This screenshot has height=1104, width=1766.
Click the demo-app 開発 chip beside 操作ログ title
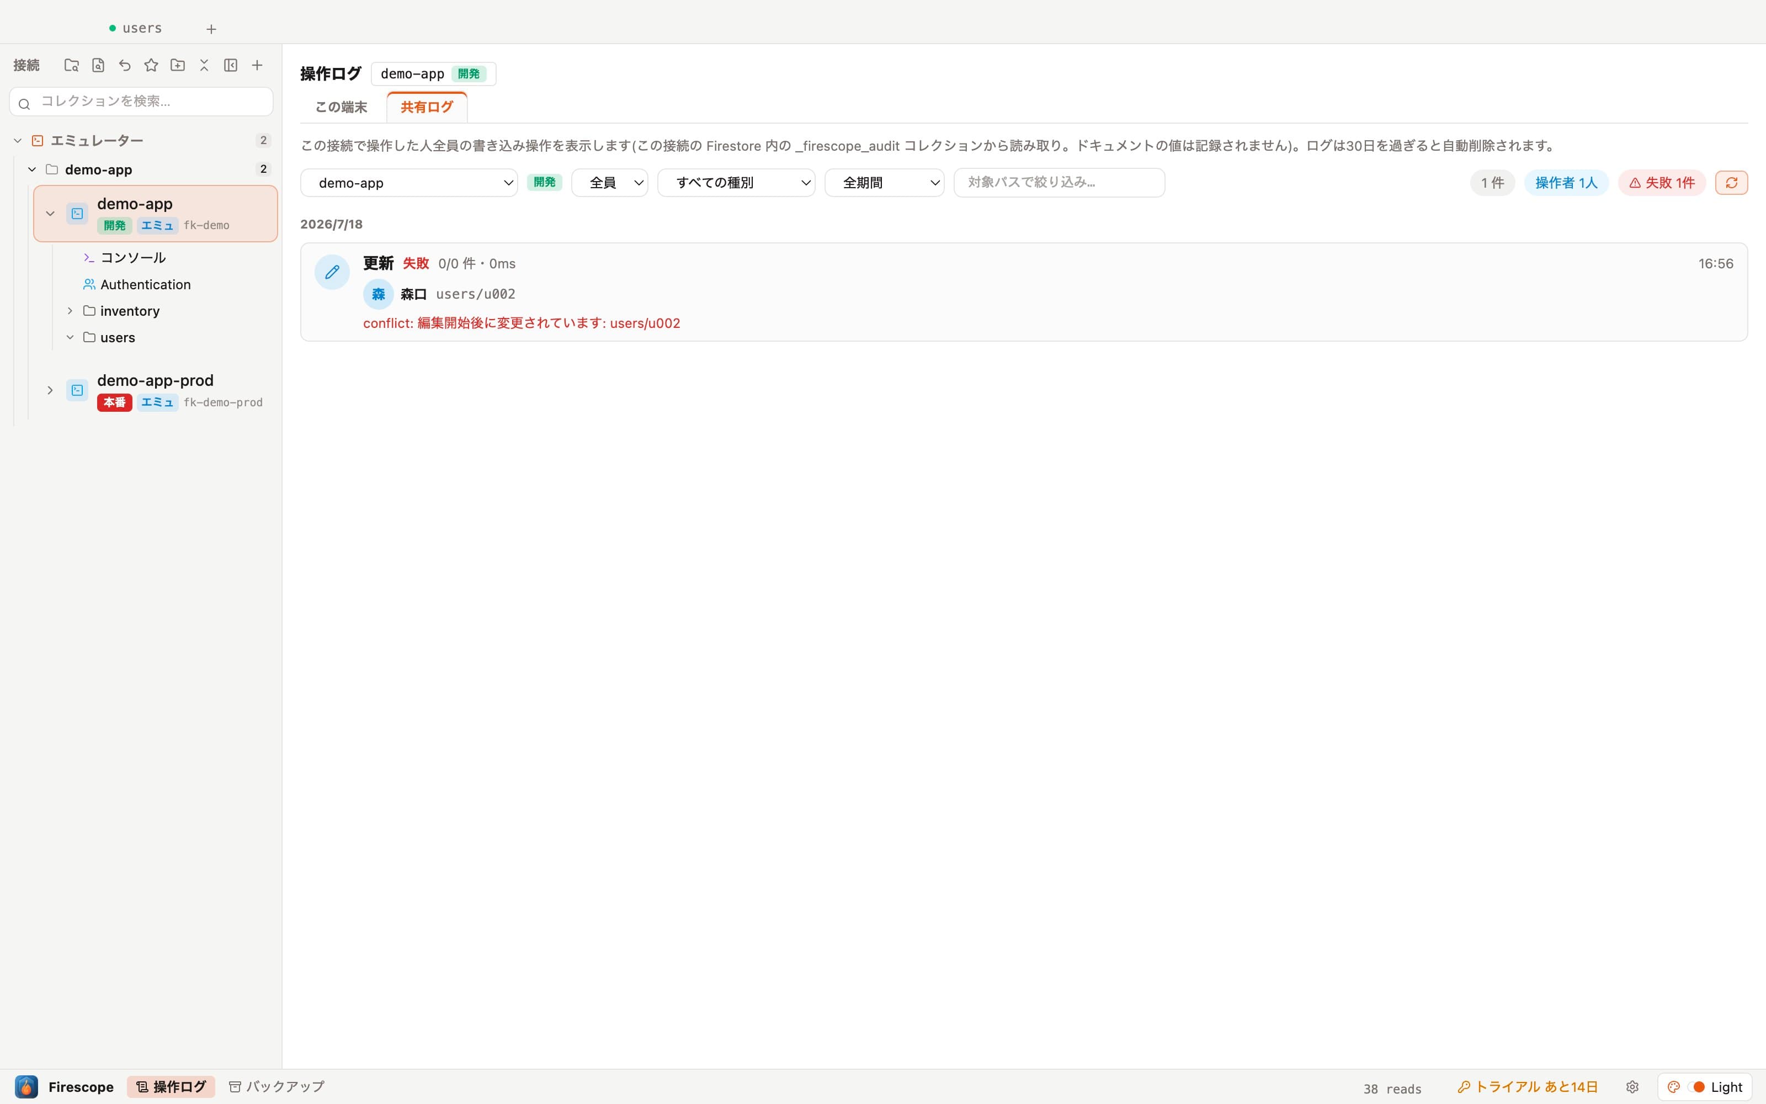pyautogui.click(x=433, y=74)
